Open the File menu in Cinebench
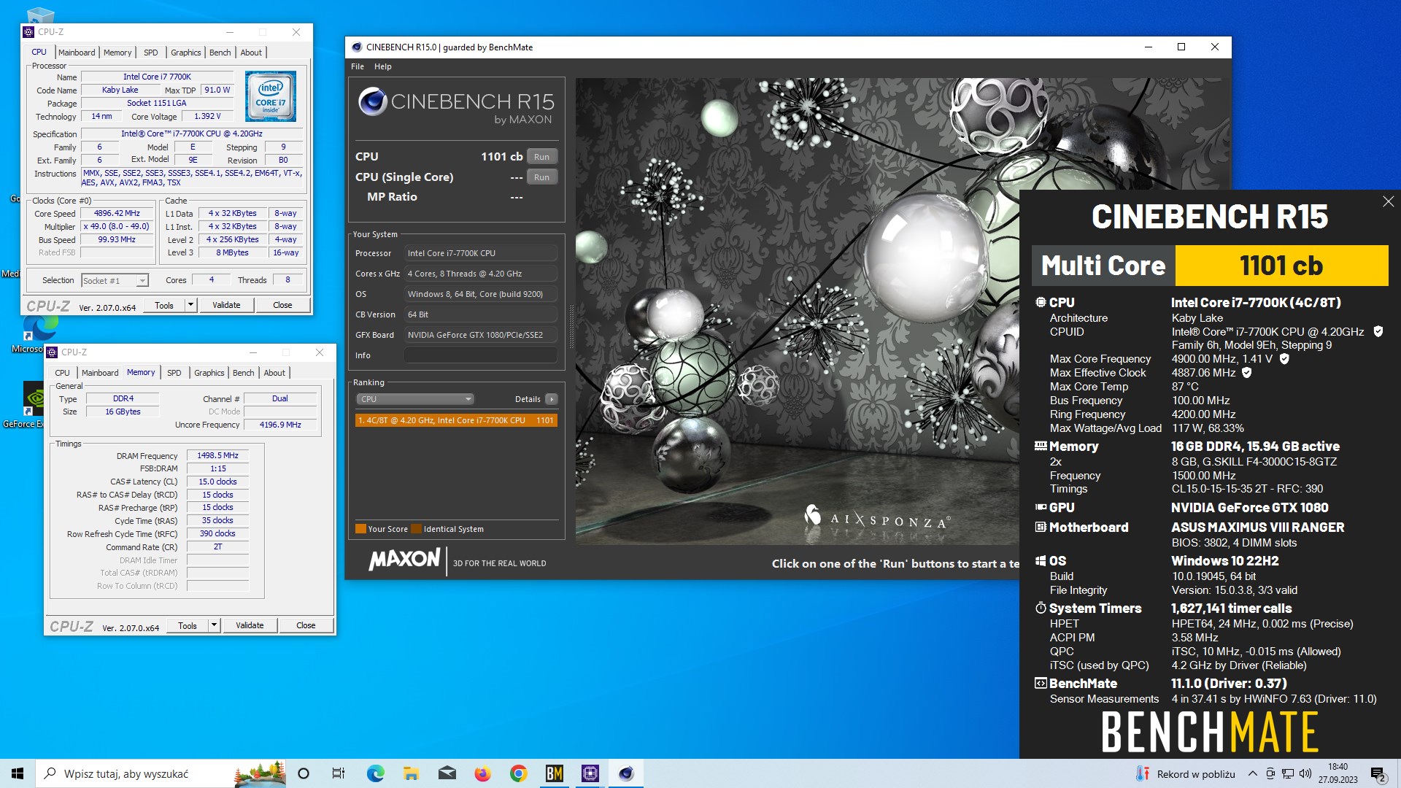 point(358,66)
